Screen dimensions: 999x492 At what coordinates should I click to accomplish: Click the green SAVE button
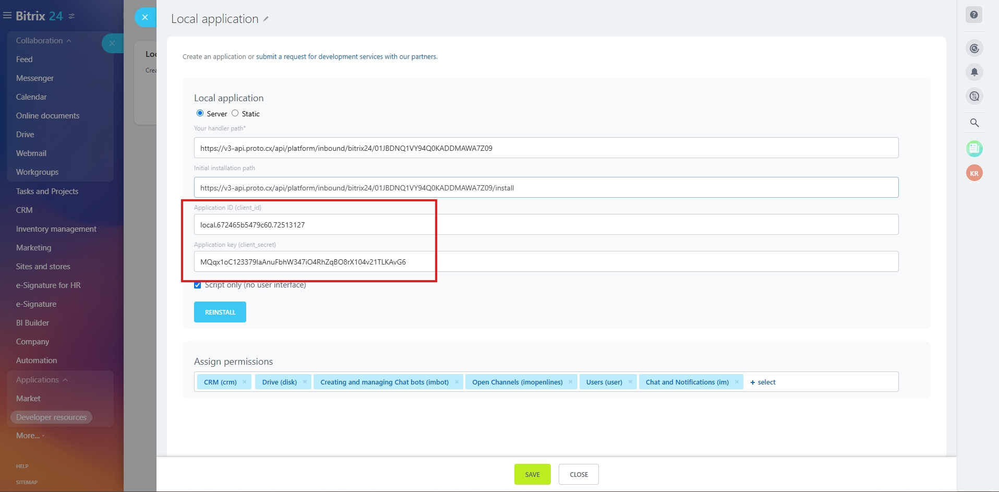point(532,474)
